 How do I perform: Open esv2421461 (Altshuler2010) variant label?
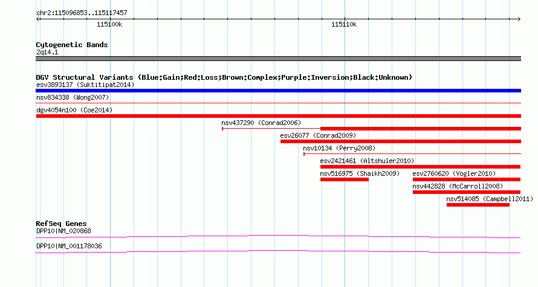pos(367,161)
